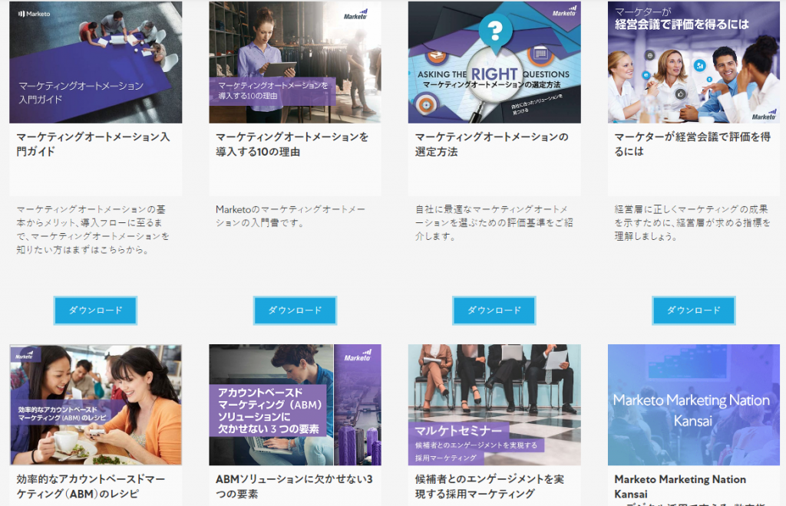The height and width of the screenshot is (506, 786).
Task: Click the title マーケティングオートメーションの選定方法
Action: point(492,144)
